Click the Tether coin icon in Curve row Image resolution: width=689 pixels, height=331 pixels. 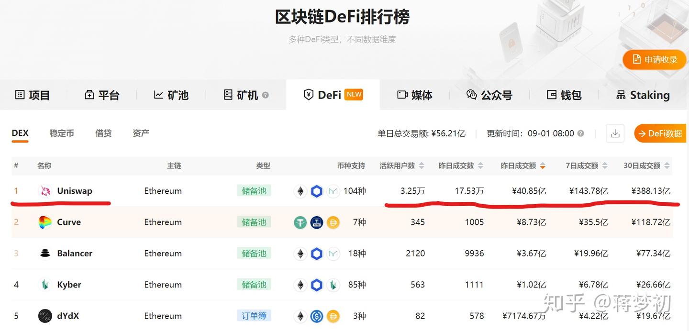click(x=300, y=222)
